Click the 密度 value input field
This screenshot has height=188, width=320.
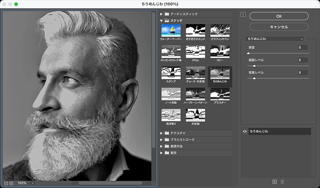coord(302,48)
